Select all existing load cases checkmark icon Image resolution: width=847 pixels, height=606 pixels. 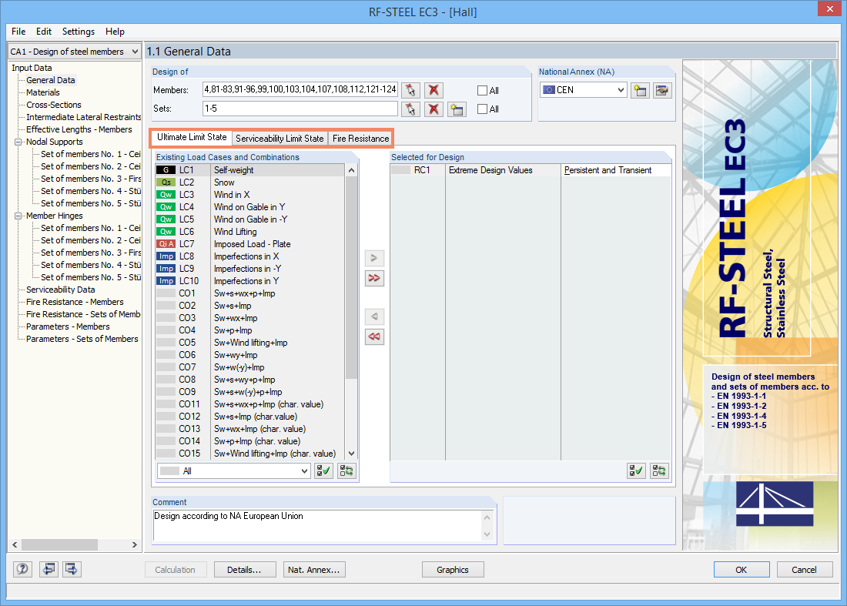(x=323, y=471)
